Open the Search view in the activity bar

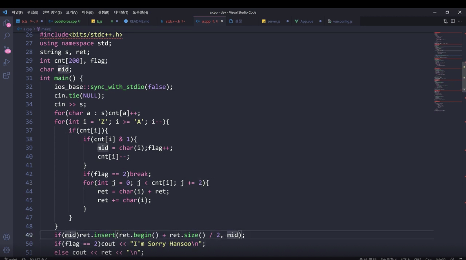click(x=6, y=36)
